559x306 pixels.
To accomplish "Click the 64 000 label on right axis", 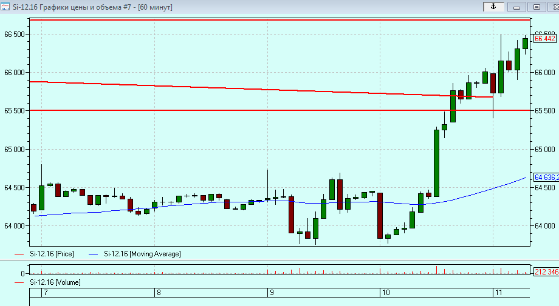I will tap(545, 226).
